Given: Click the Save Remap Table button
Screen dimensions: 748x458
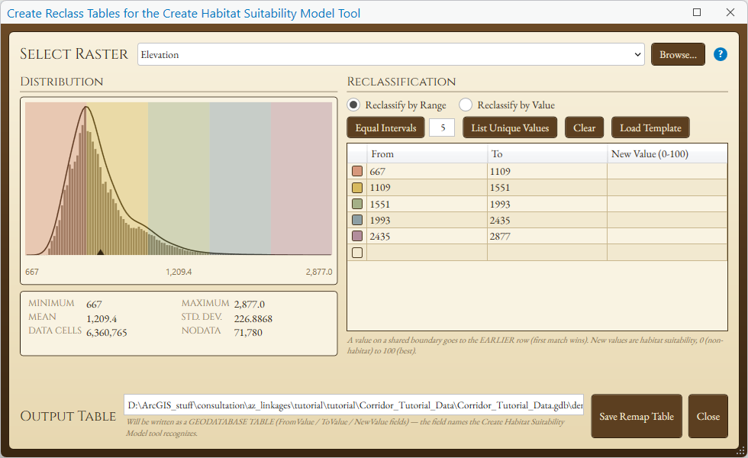Looking at the screenshot, I should pyautogui.click(x=637, y=416).
